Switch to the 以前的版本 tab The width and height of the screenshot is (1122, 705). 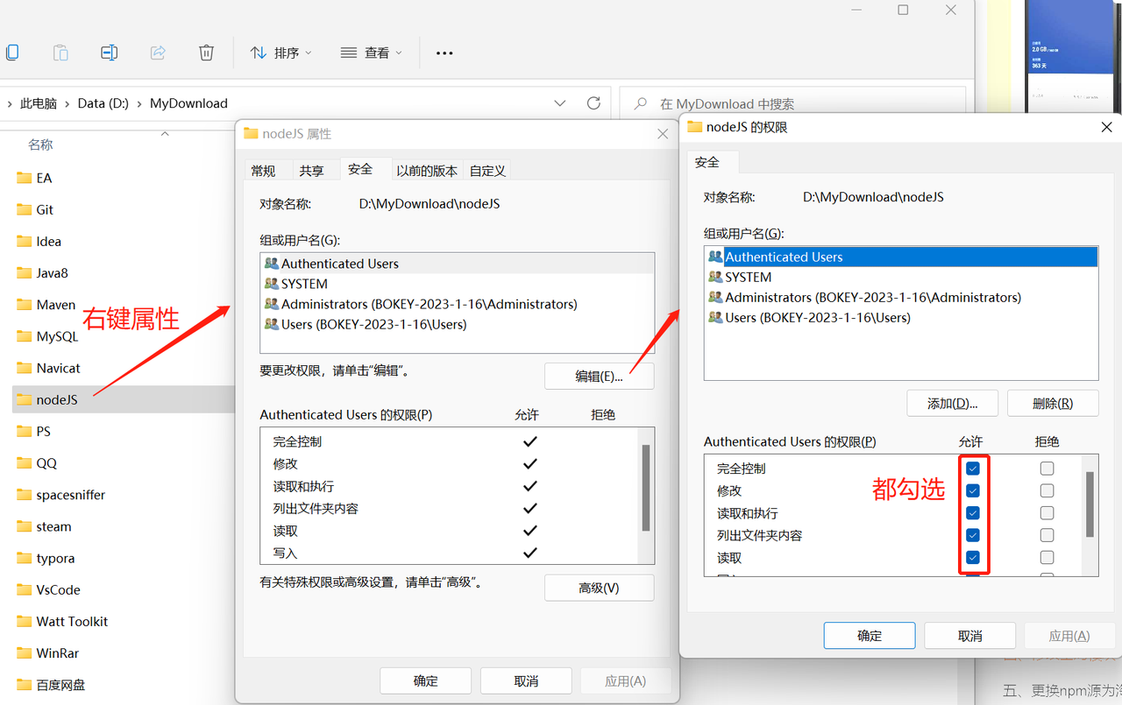click(x=426, y=171)
